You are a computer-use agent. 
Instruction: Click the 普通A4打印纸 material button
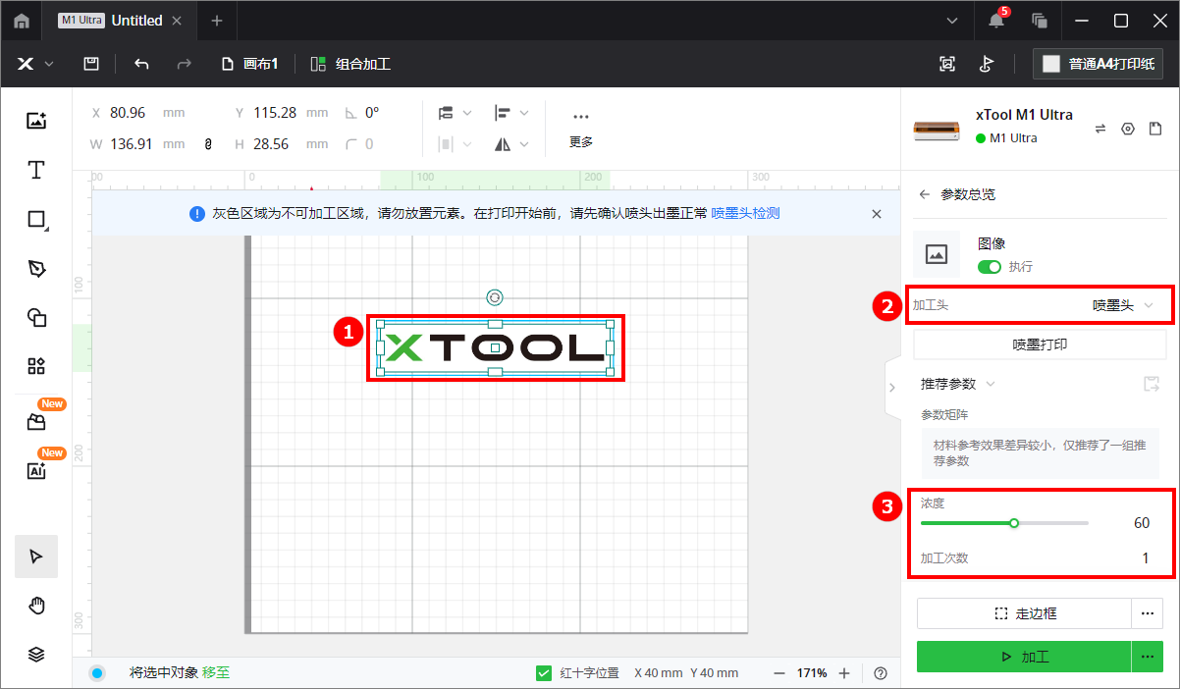(1099, 64)
